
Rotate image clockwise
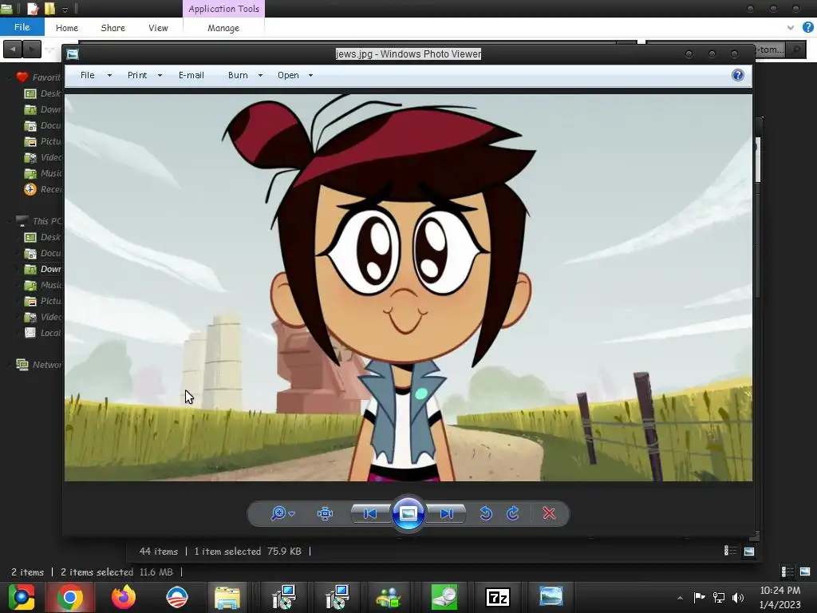point(513,513)
